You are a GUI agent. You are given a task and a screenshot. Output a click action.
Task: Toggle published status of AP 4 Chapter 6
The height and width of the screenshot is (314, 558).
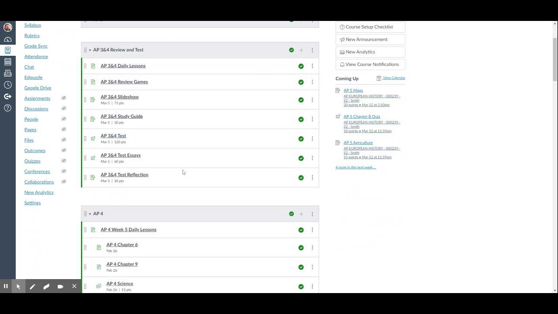coord(301,248)
